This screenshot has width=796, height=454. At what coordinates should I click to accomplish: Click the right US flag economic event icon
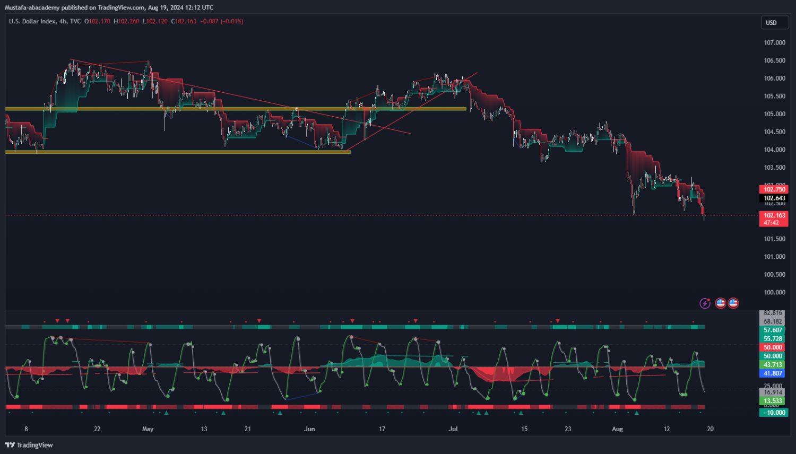tap(733, 303)
